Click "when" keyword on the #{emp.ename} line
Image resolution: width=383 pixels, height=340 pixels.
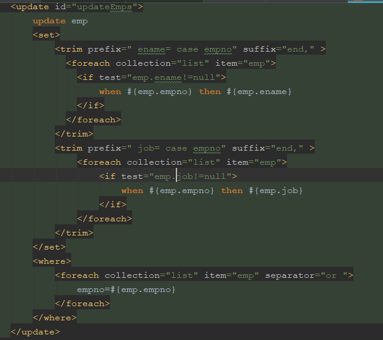[110, 92]
